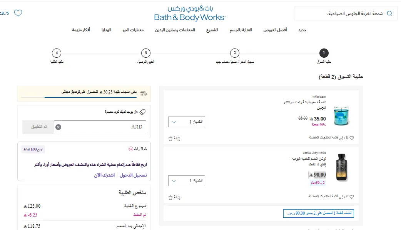This screenshot has height=230, width=401.
Task: Click the -6.25 savings amount
Action: tap(30, 215)
